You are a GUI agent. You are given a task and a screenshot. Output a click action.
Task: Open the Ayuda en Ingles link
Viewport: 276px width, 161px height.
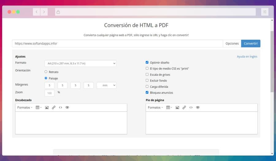point(247,56)
